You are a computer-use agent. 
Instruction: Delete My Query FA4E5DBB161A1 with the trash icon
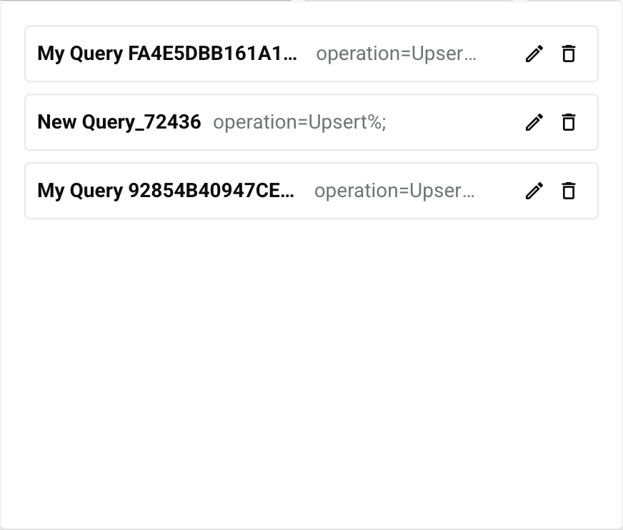568,54
